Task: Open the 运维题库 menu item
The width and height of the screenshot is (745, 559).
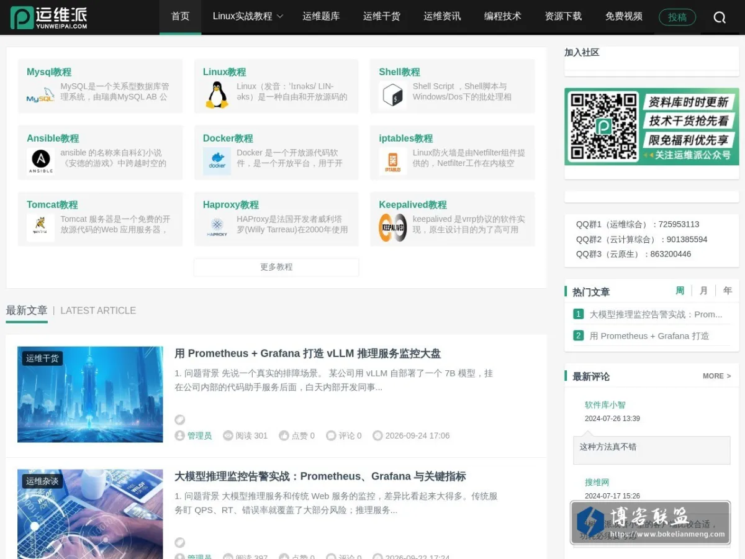Action: (321, 17)
